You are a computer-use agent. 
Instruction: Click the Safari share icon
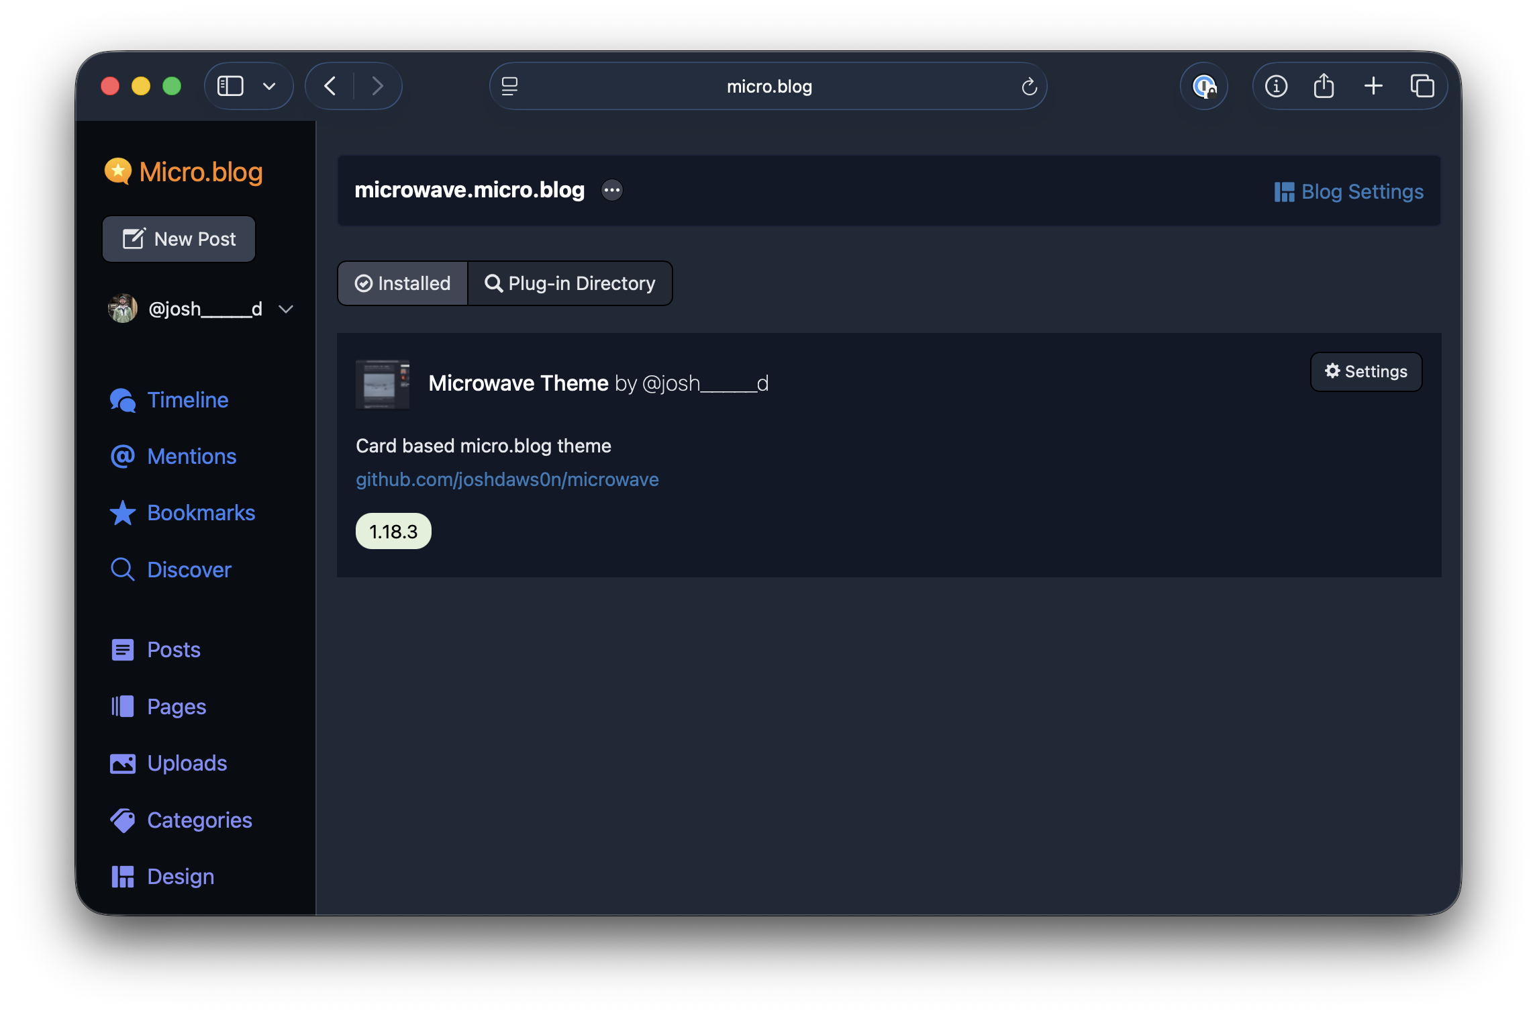1324,86
